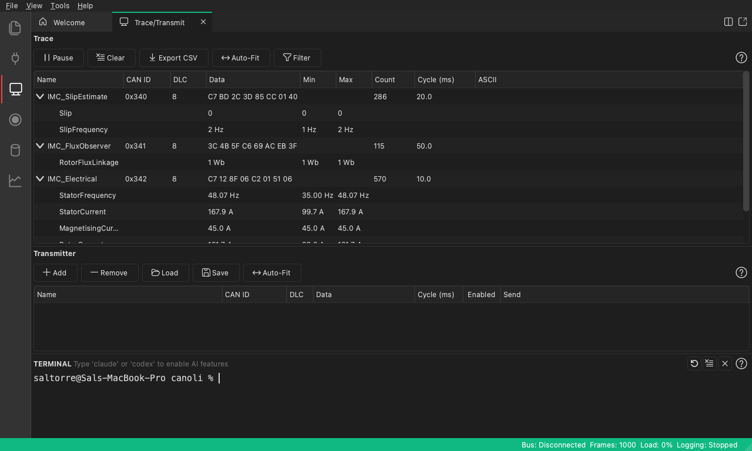
Task: Open terminal help icon
Action: [741, 364]
